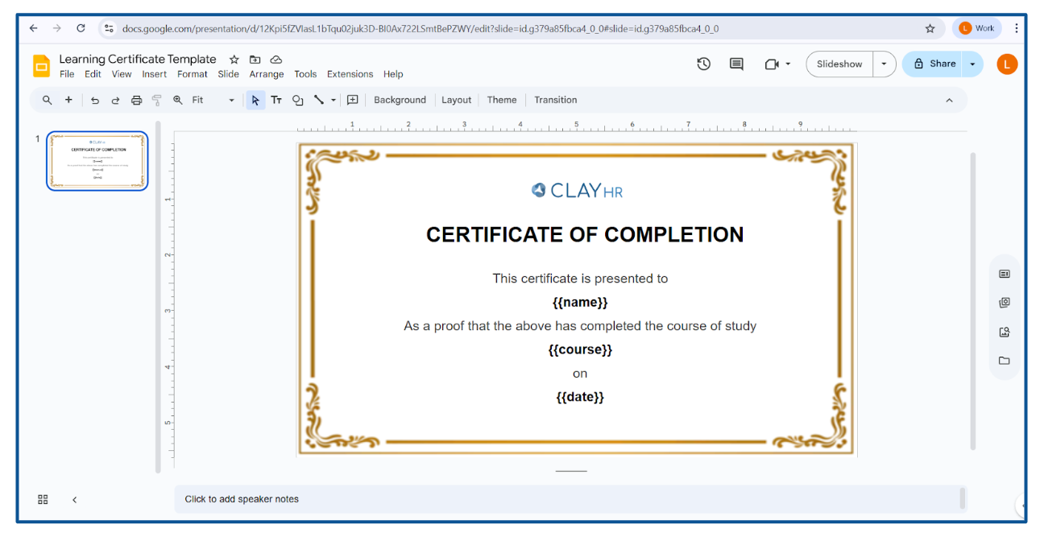Image resolution: width=1040 pixels, height=541 pixels.
Task: Click the Transition button
Action: (x=556, y=100)
